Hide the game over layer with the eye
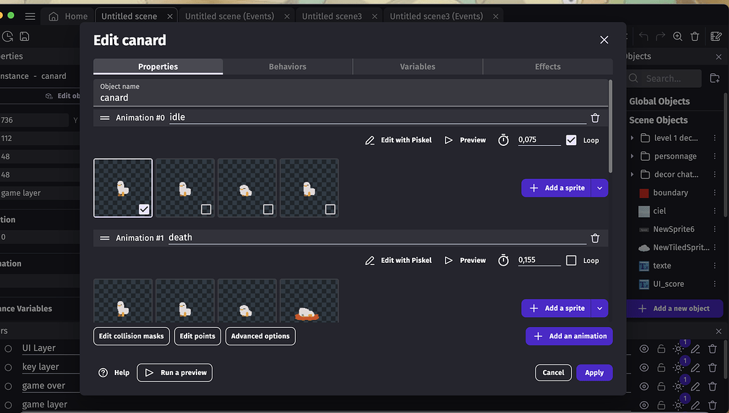Image resolution: width=729 pixels, height=413 pixels. click(644, 386)
